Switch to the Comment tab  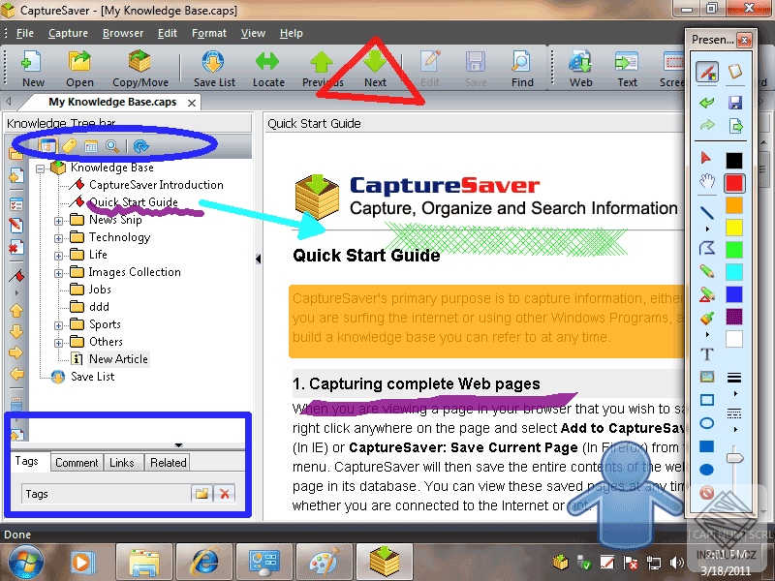click(x=77, y=463)
